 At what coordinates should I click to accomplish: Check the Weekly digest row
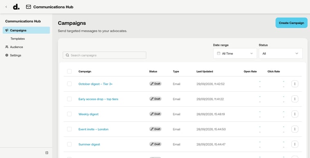point(69,114)
